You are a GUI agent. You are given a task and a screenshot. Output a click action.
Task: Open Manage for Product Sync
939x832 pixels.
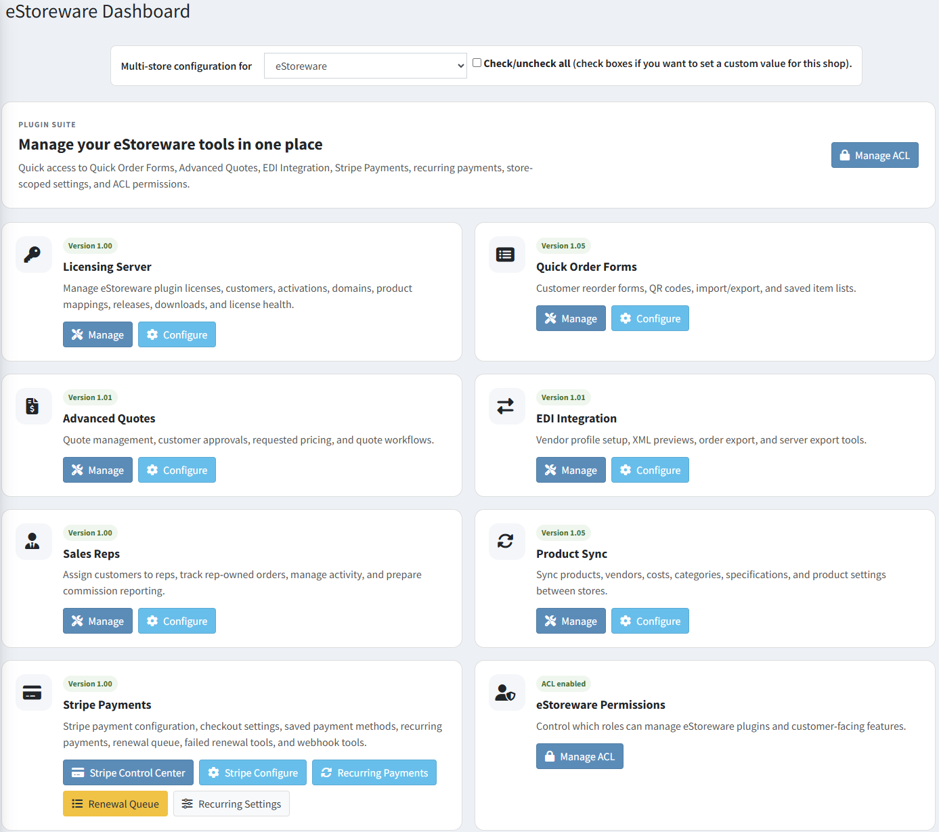point(571,621)
